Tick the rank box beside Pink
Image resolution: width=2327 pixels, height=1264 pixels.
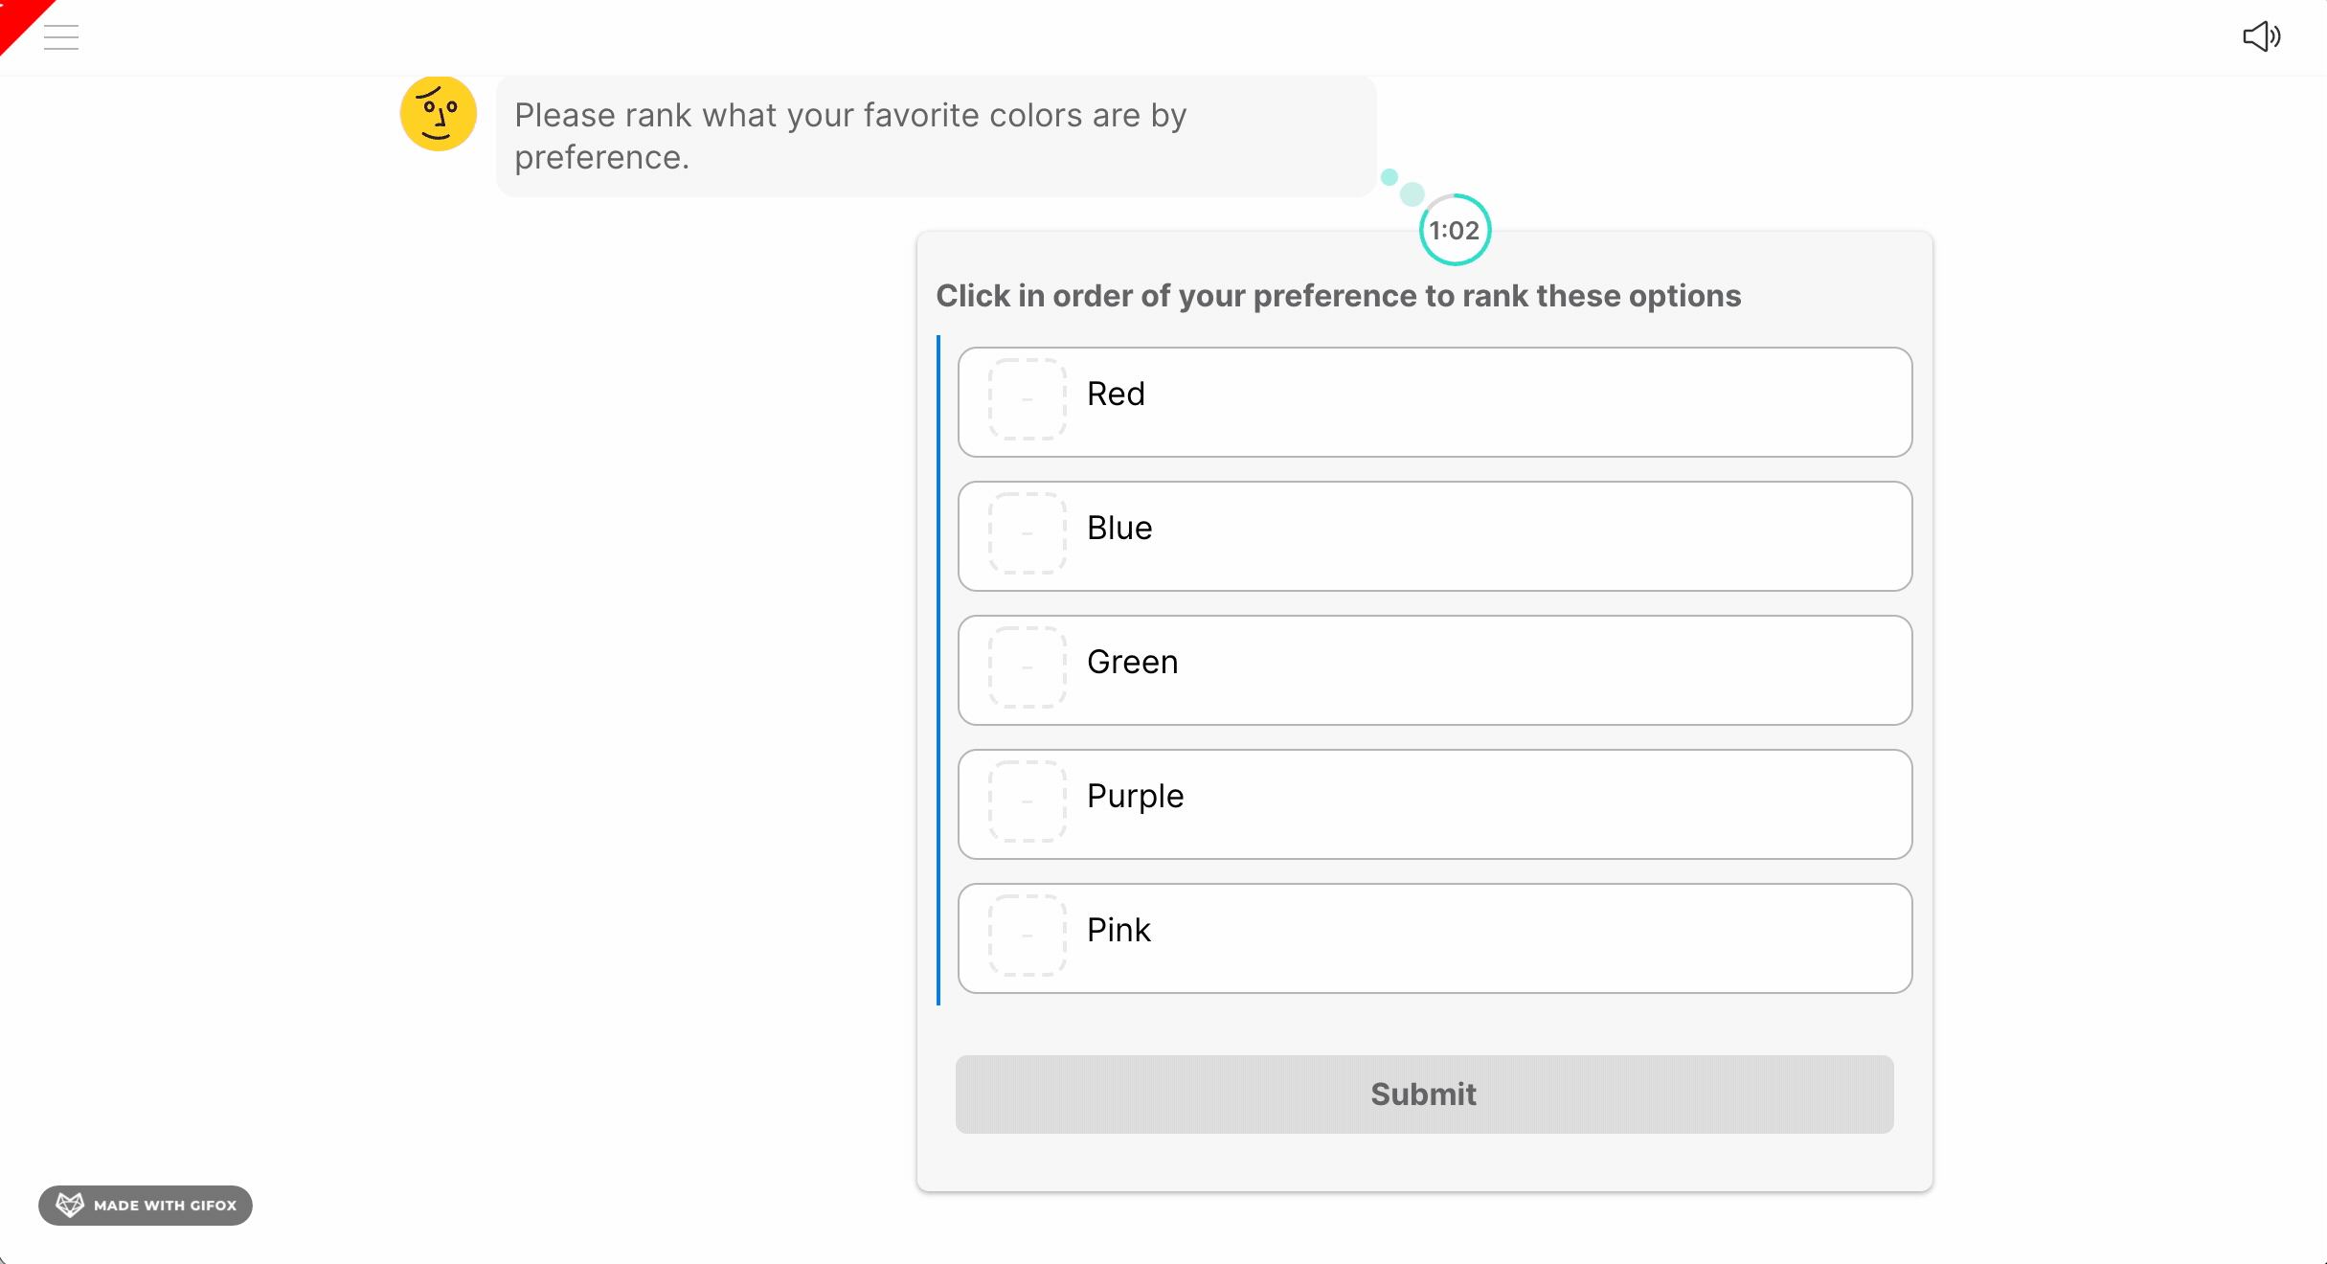1027,936
